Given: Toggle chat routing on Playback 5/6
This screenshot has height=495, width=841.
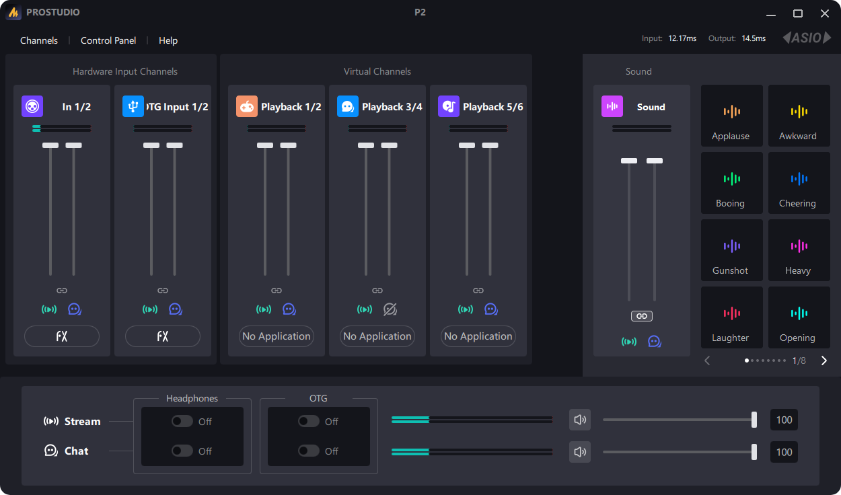Looking at the screenshot, I should [491, 309].
